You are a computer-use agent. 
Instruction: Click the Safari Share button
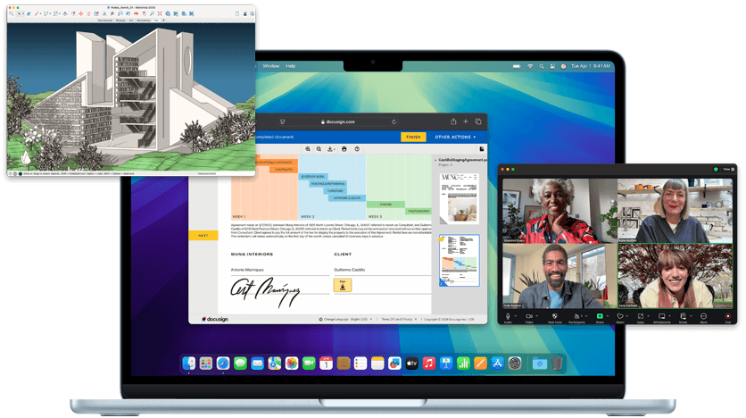pos(453,121)
